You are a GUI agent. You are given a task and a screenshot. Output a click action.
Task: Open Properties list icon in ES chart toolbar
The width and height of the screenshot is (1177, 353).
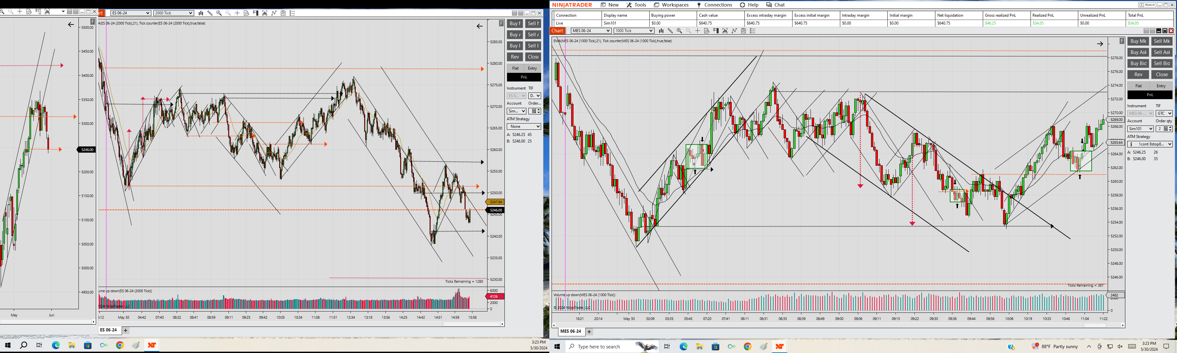tap(292, 13)
